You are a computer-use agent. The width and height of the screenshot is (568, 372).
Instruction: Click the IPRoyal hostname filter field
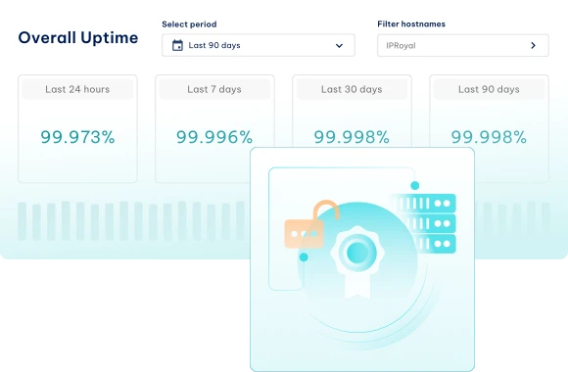pos(463,45)
